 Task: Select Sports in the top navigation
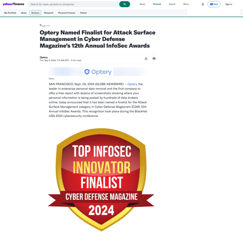[172, 4]
